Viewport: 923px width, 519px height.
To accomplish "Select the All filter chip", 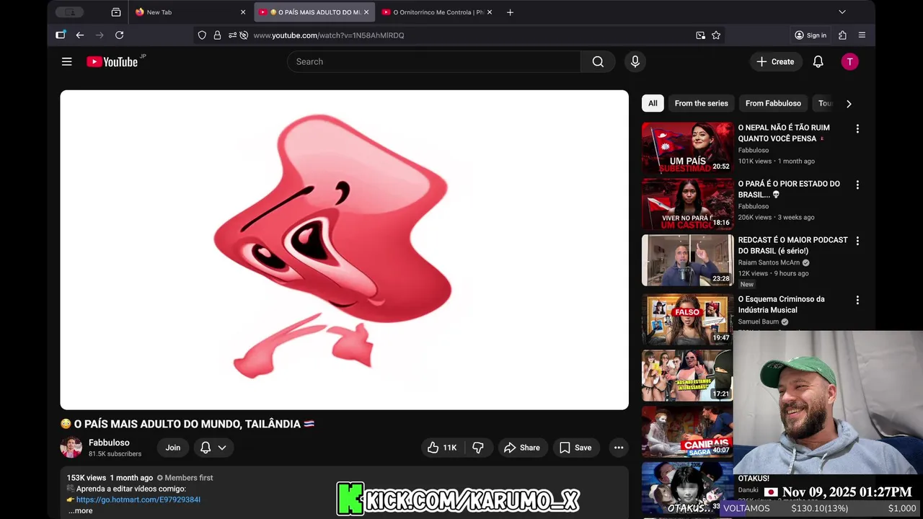I will (x=653, y=103).
